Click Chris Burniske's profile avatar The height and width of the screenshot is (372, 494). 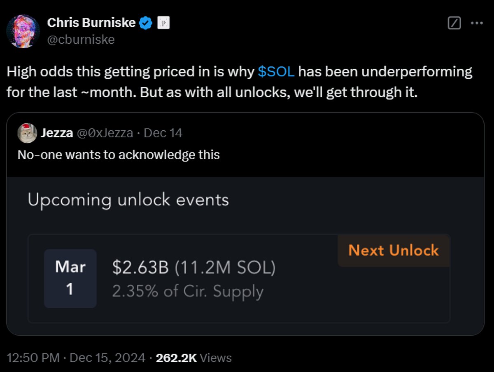[x=23, y=31]
